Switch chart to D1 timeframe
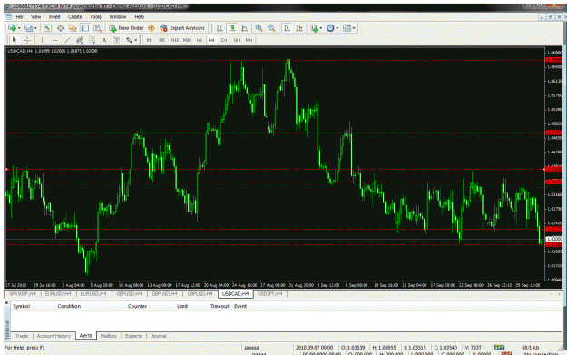567x355 pixels. (x=224, y=40)
